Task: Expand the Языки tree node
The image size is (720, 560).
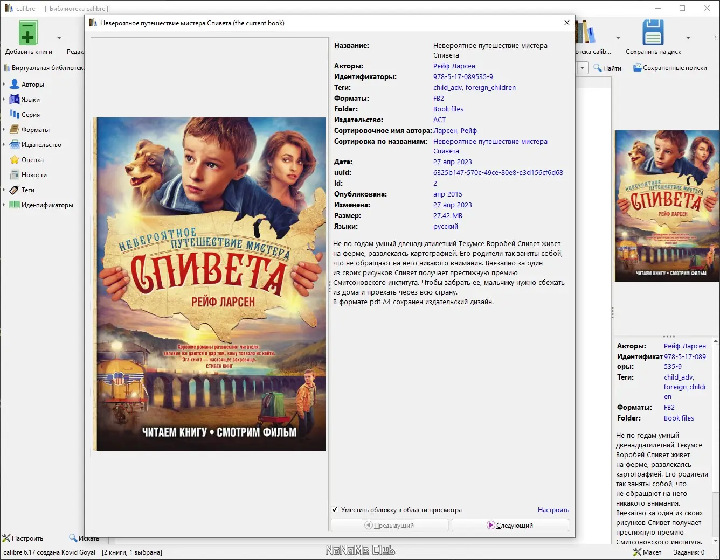Action: [4, 99]
